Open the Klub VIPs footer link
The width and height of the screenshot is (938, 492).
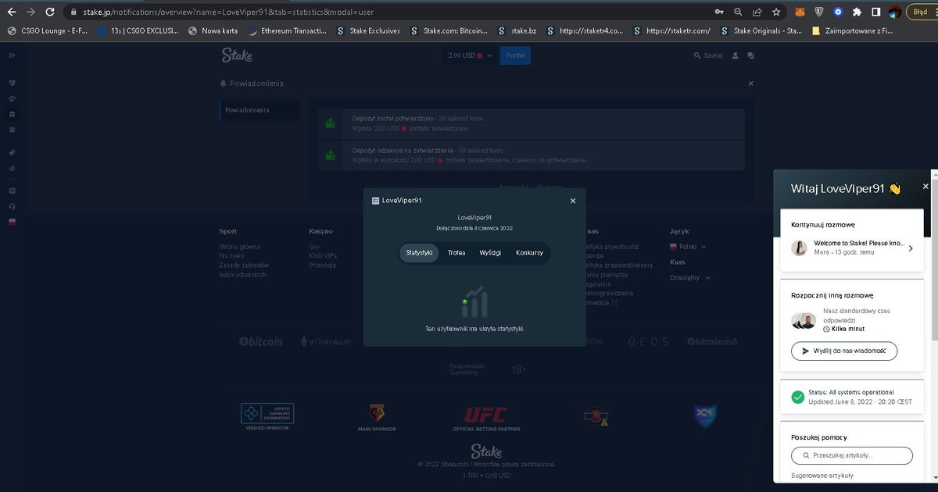(x=323, y=255)
